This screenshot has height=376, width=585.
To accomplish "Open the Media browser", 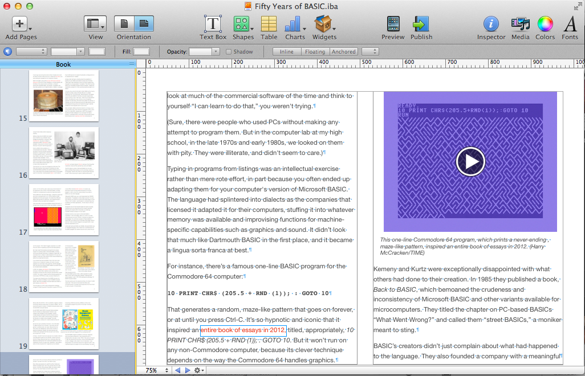I will coord(521,24).
